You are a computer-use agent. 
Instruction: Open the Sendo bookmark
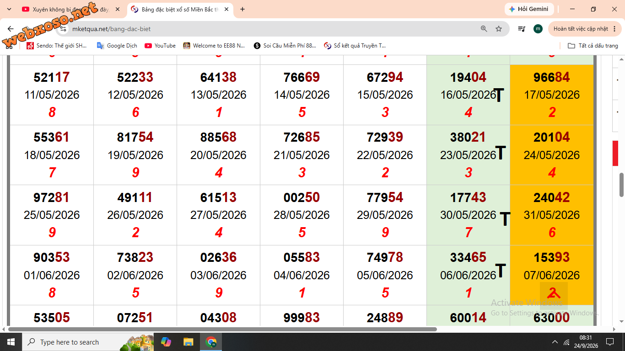click(57, 46)
